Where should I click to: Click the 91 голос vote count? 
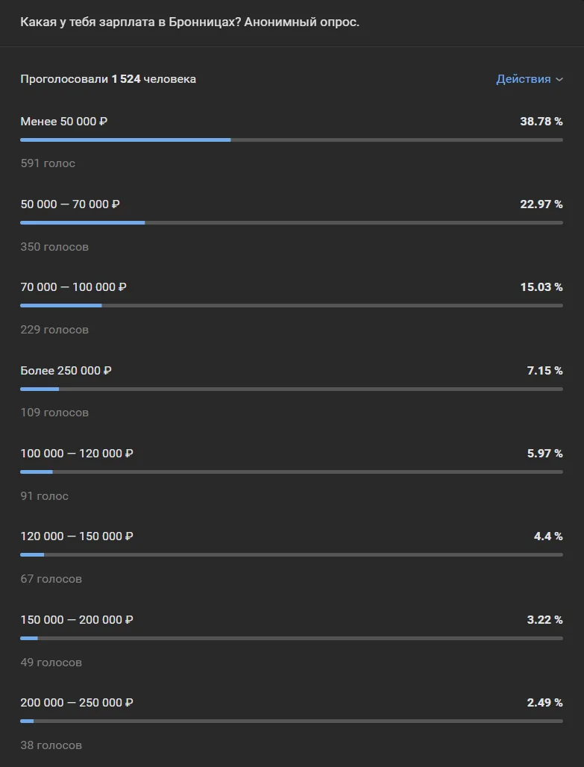[x=45, y=496]
